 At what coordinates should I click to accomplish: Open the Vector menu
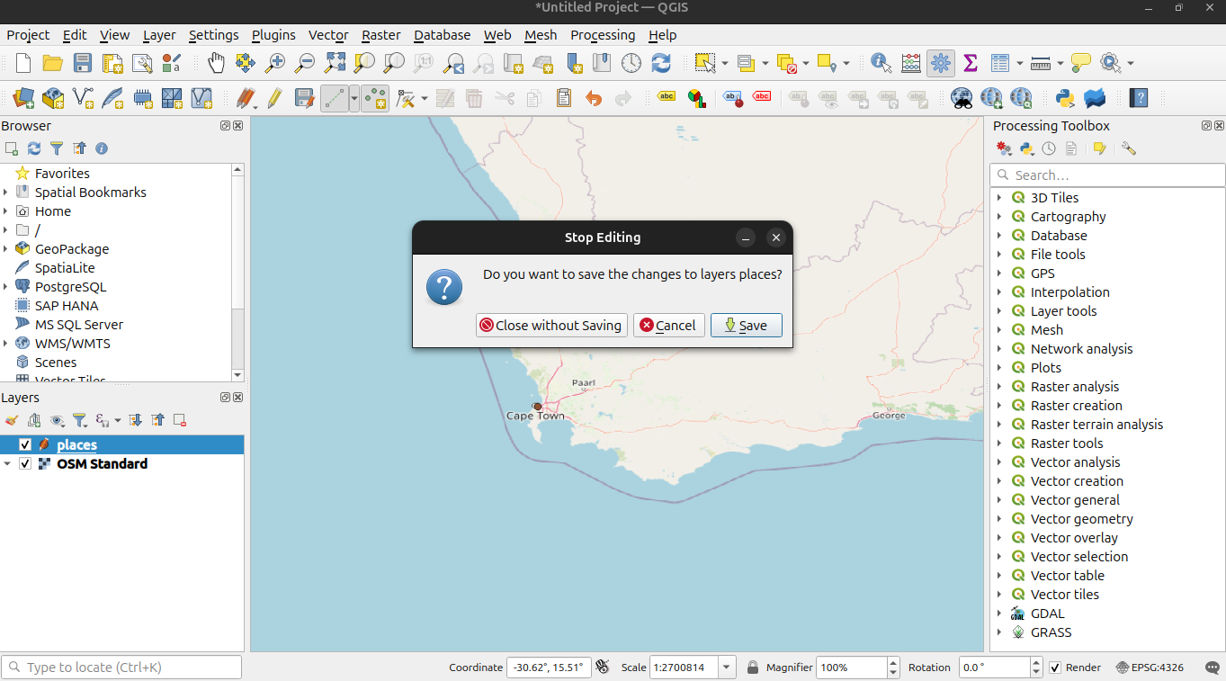pyautogui.click(x=328, y=35)
